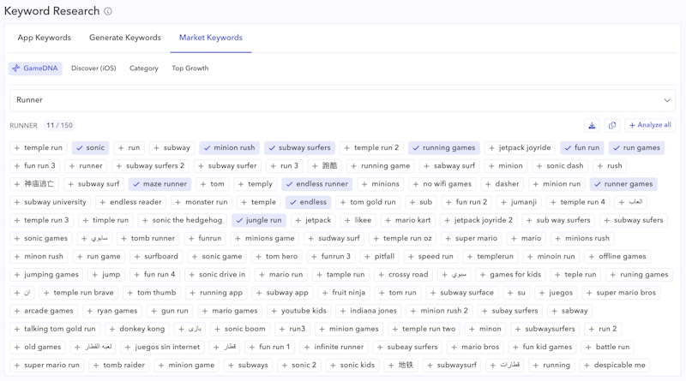The height and width of the screenshot is (381, 686).
Task: Click plus icon on tomb raider keyword
Action: click(x=96, y=366)
